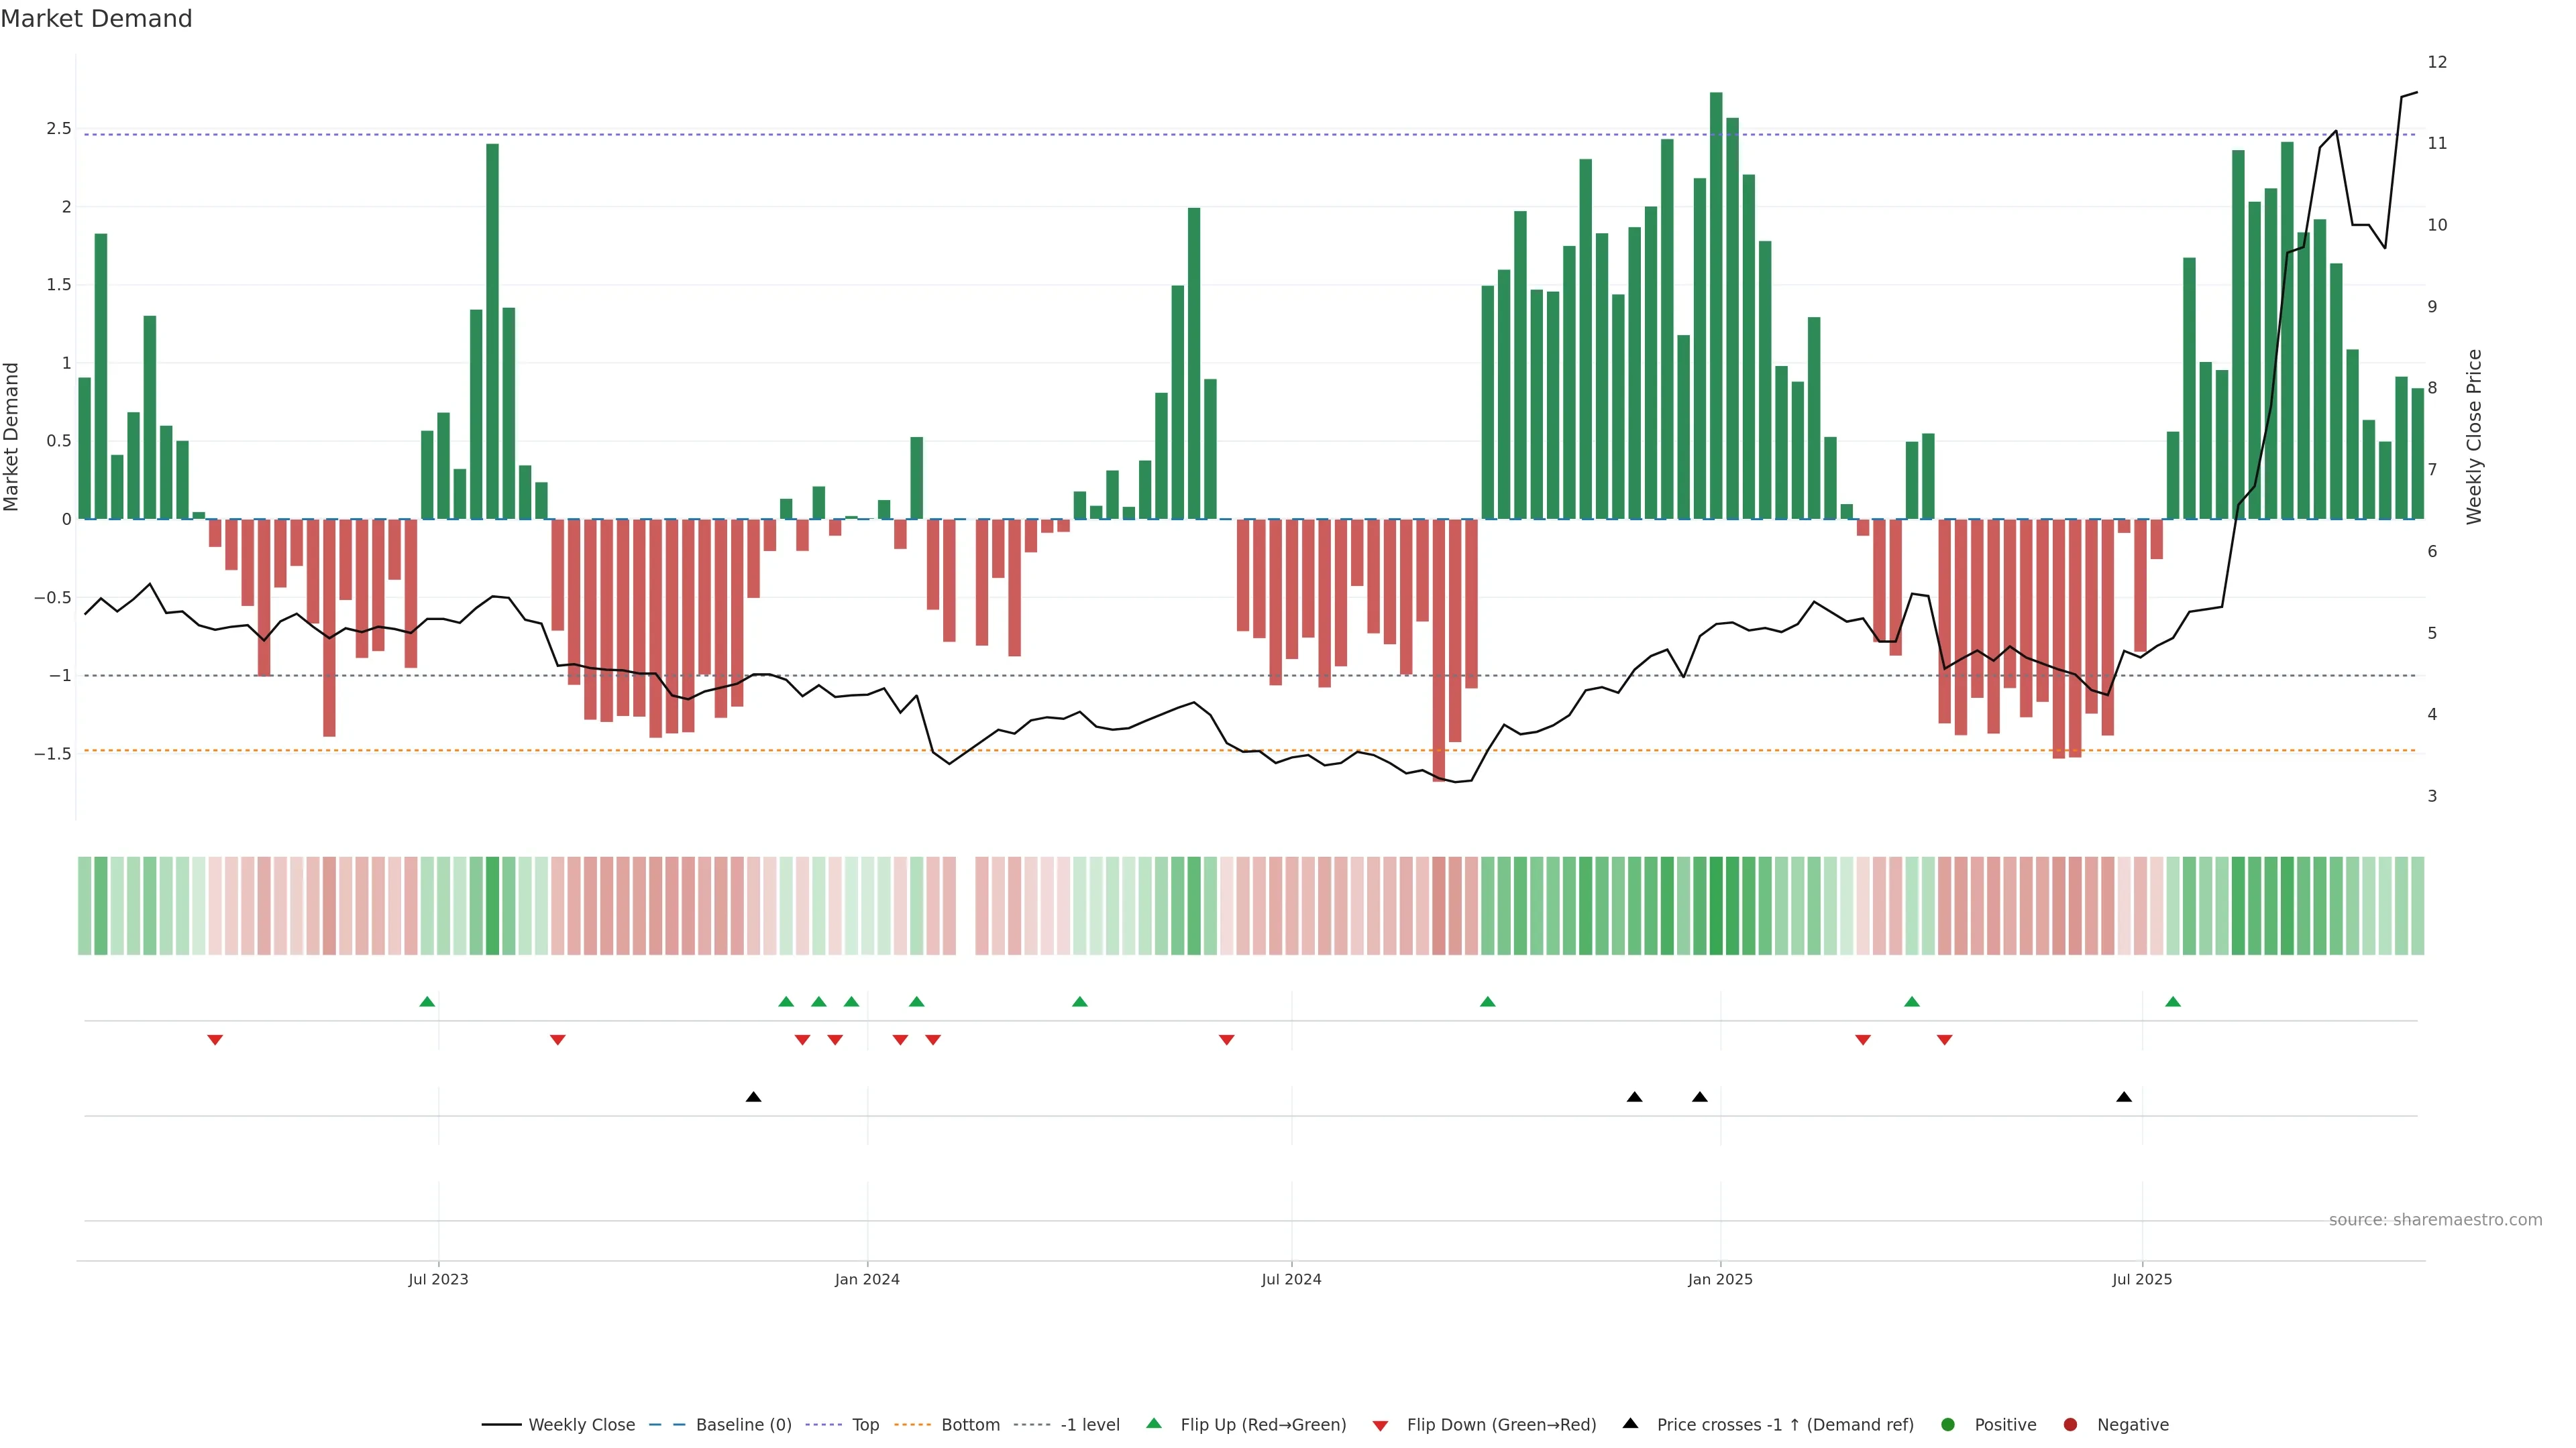Click the dark red Negative circle legend icon
Screen dimensions: 2576x1448
2070,1424
